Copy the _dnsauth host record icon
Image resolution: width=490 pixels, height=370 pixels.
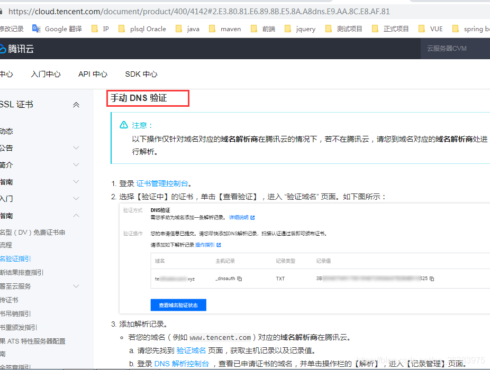point(239,279)
